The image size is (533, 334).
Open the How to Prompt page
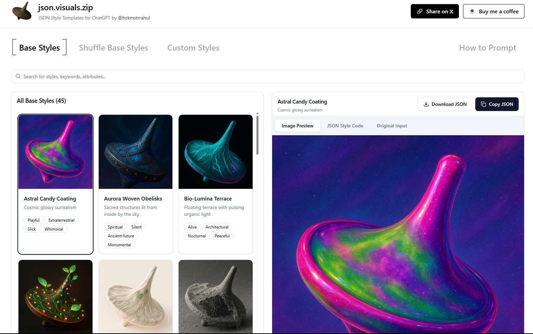tap(487, 48)
